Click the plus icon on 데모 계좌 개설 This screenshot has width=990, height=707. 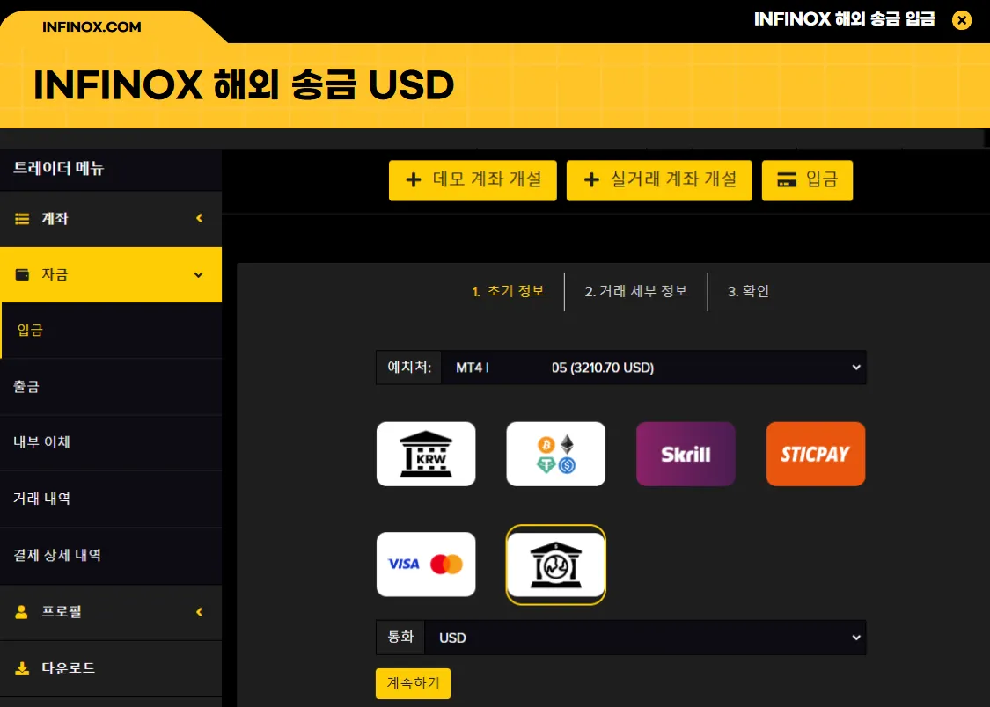pyautogui.click(x=414, y=179)
